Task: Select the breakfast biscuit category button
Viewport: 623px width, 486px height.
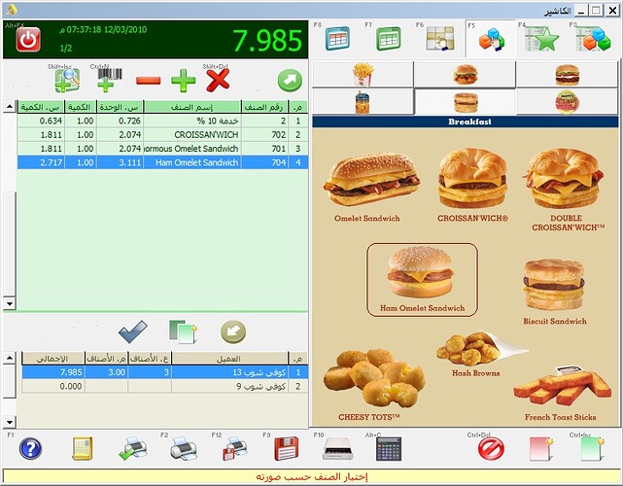Action: 465,102
